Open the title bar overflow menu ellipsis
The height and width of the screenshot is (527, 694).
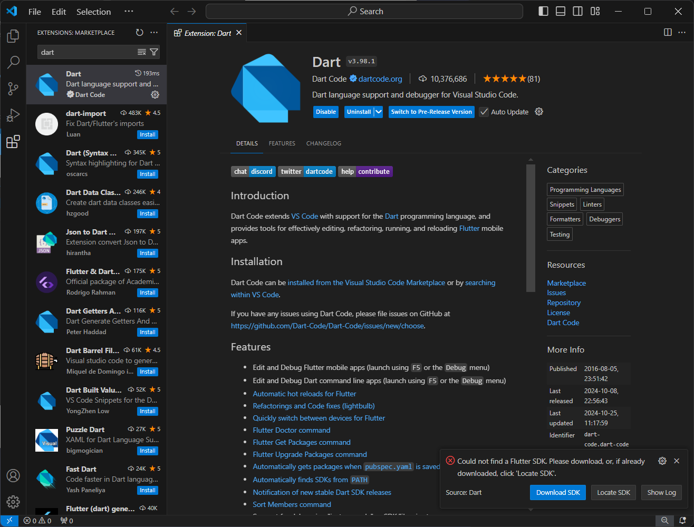[129, 12]
